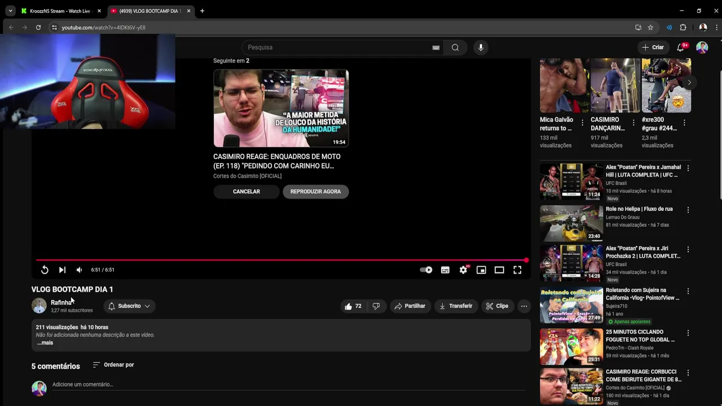
Task: Enable miniplayer mode
Action: point(481,270)
